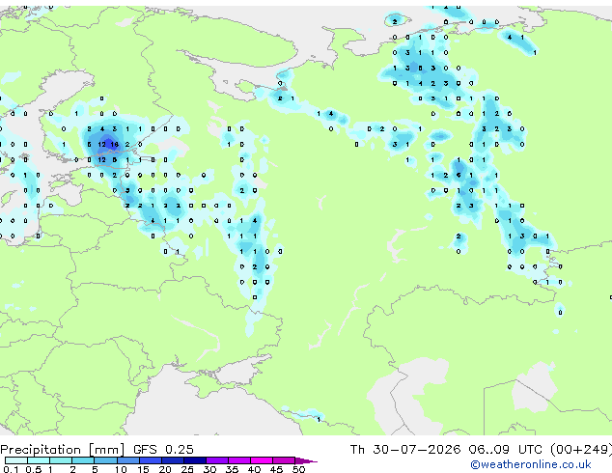Click the '06..09 UTC' time range
The width and height of the screenshot is (612, 473).
pyautogui.click(x=506, y=450)
